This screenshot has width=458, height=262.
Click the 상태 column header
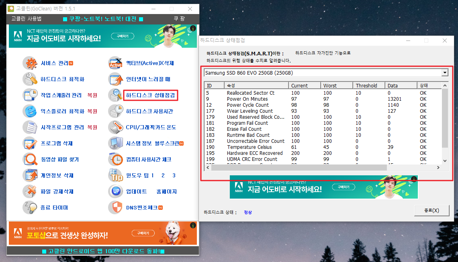click(x=429, y=85)
